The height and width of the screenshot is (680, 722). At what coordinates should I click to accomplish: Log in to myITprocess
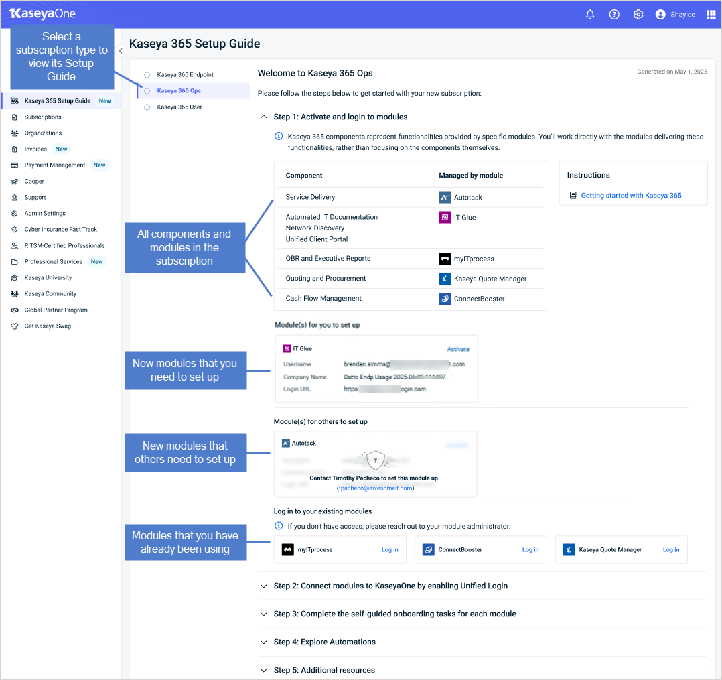390,549
